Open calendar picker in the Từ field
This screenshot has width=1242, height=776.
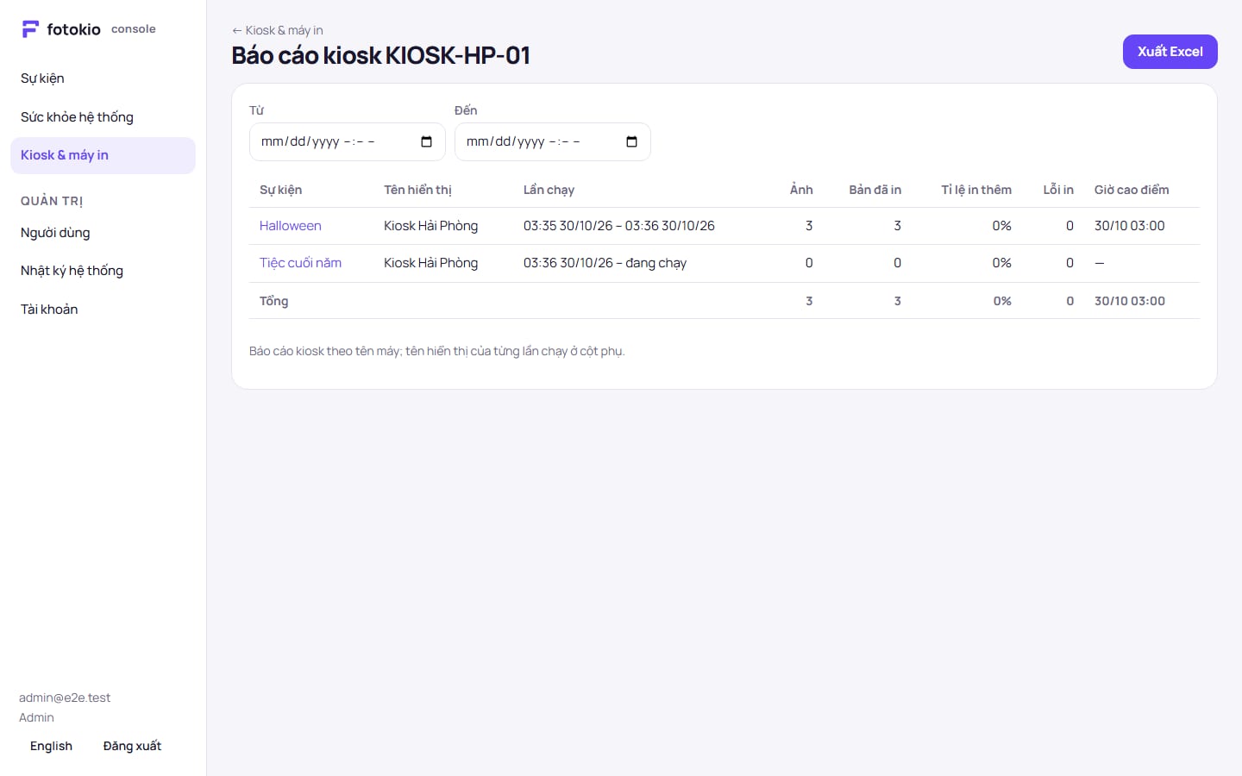(426, 142)
